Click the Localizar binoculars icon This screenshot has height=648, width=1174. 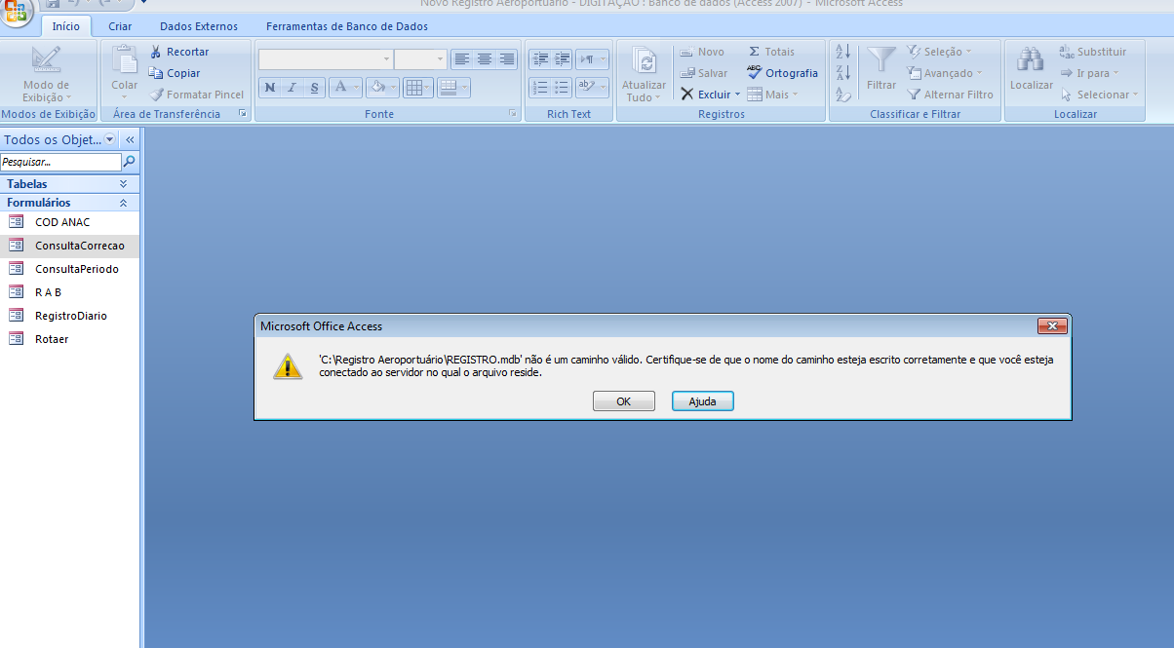point(1031,60)
